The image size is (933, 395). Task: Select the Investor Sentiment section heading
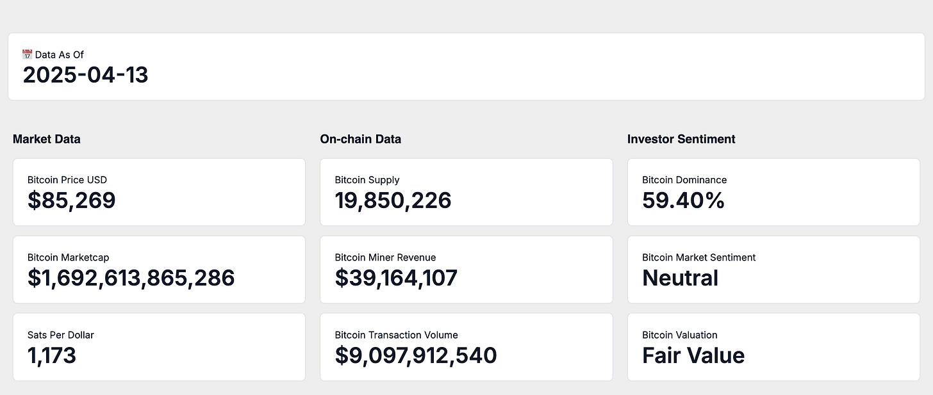click(x=681, y=139)
